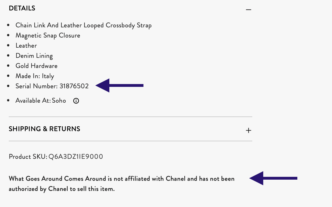The image size is (332, 207).
Task: Click the serial number 31876502
Action: [74, 86]
